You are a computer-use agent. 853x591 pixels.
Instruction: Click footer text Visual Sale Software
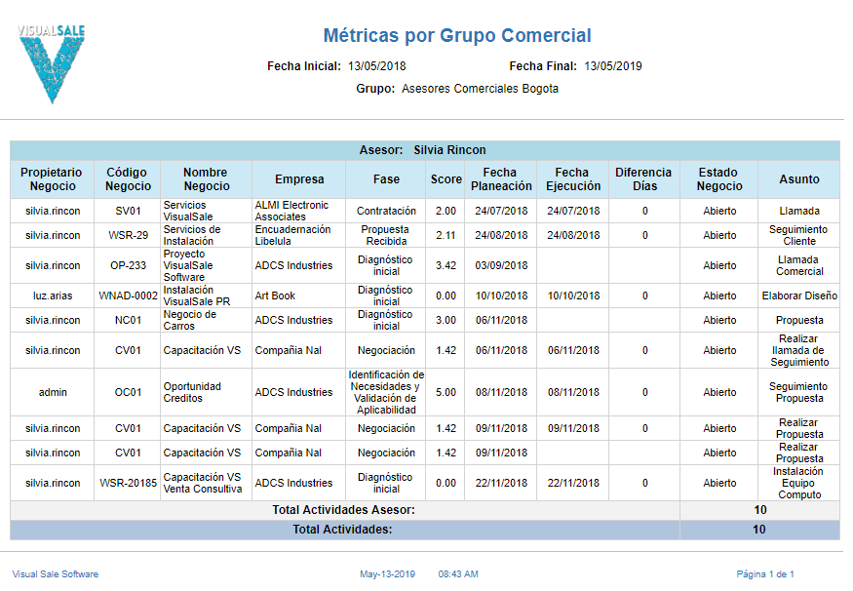pos(56,574)
